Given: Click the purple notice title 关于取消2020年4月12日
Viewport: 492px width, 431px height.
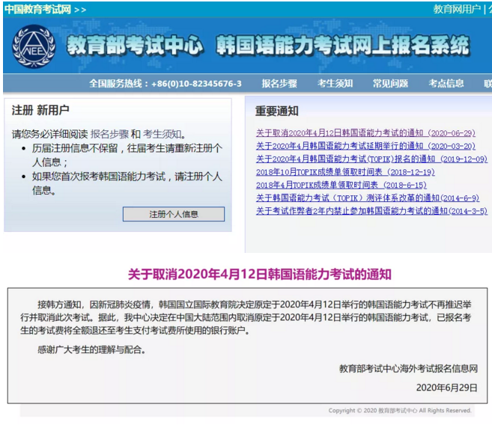Looking at the screenshot, I should pos(260,275).
